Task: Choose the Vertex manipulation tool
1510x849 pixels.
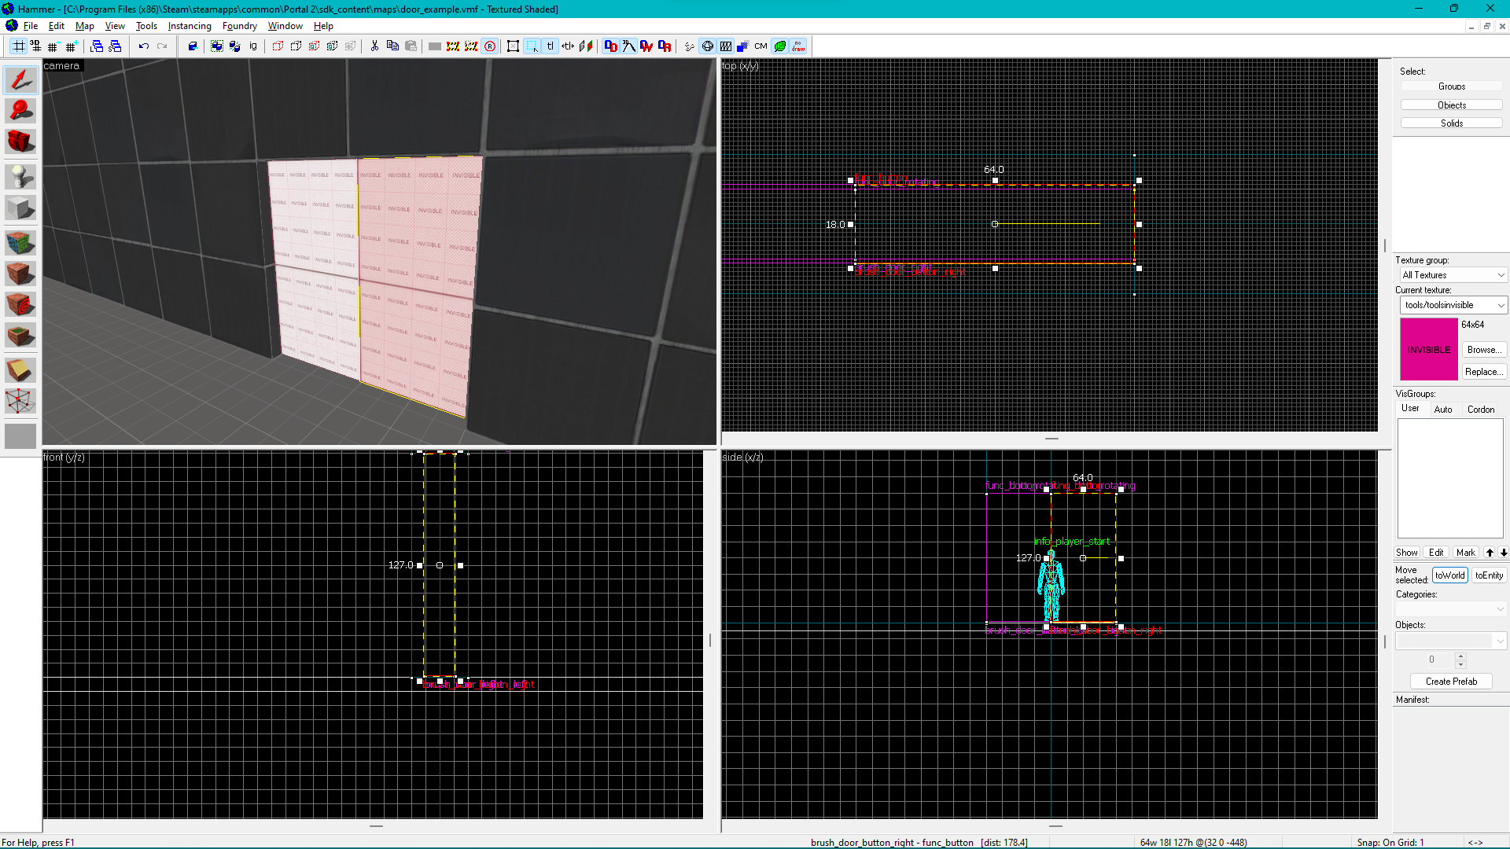Action: (20, 402)
